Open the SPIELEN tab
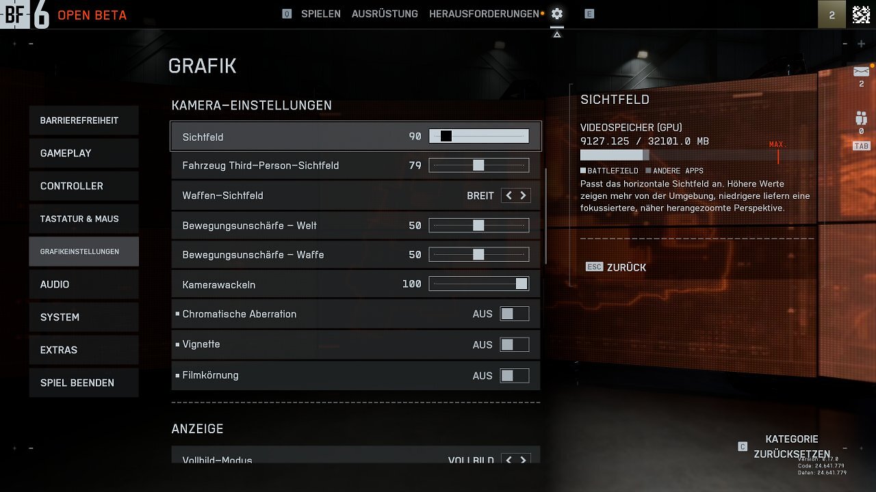The height and width of the screenshot is (492, 876). coord(321,14)
